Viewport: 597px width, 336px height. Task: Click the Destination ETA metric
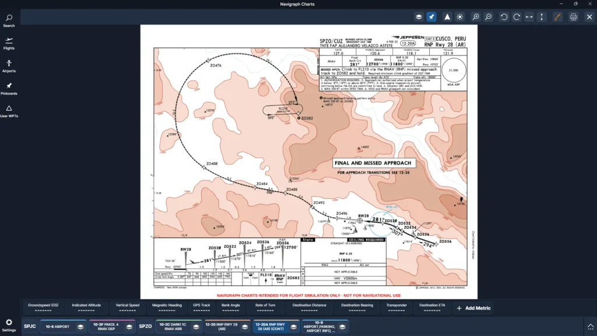tap(432, 308)
